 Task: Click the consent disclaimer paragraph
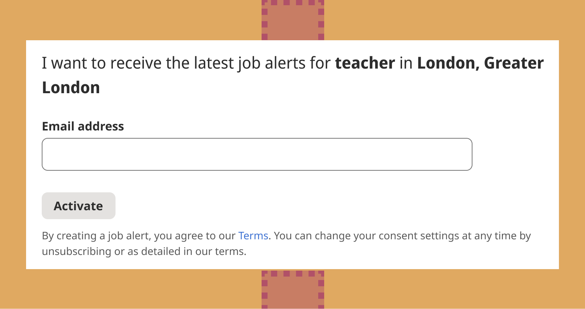tap(261, 243)
